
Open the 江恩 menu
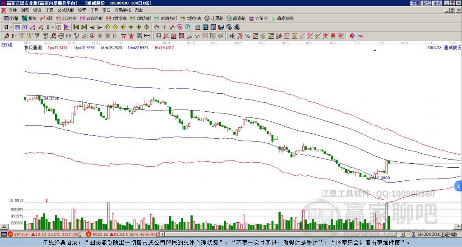[x=49, y=10]
